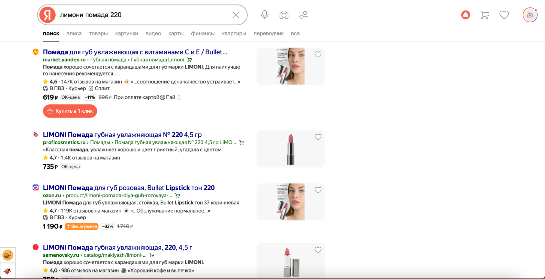
Task: Open the ozon.ru site link
Action: 52,196
